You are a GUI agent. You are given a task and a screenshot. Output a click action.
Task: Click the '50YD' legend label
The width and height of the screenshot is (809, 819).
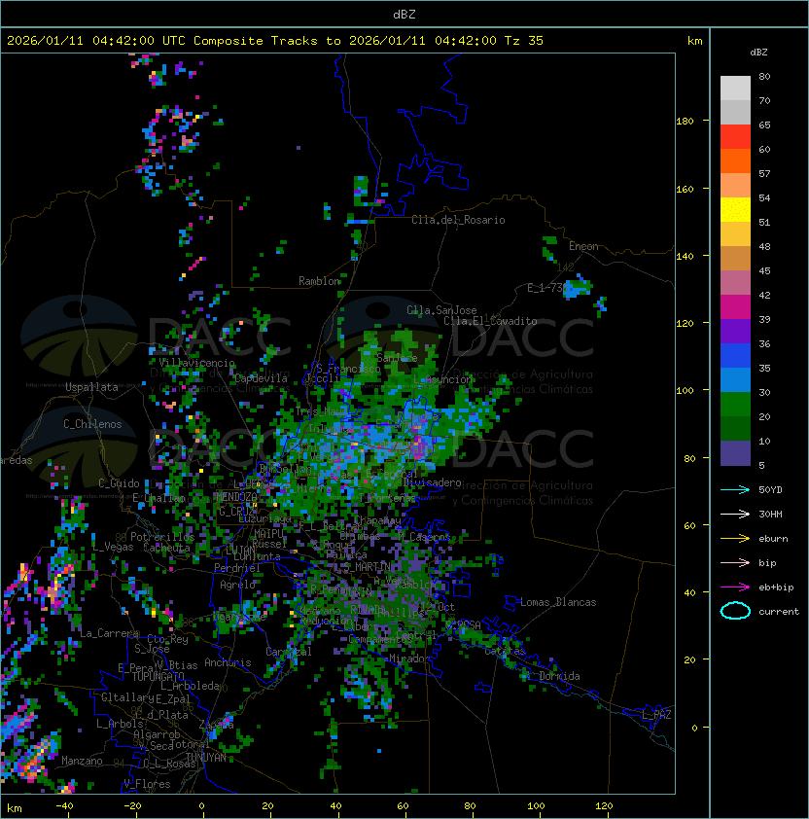770,489
